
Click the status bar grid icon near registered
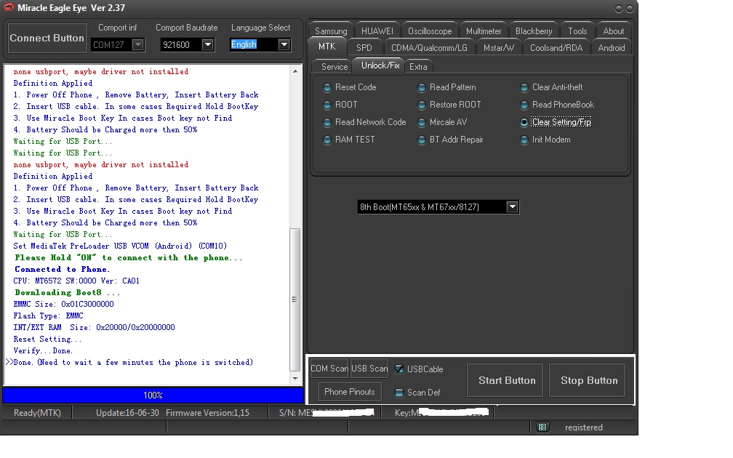tap(542, 427)
